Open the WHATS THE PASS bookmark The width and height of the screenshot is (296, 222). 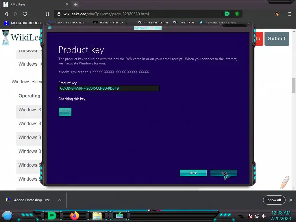point(110,23)
